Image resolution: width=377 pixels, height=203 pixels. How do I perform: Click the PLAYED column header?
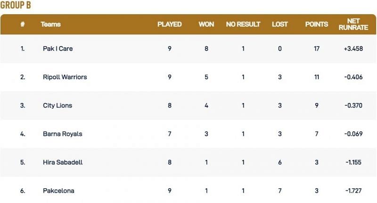pos(169,24)
